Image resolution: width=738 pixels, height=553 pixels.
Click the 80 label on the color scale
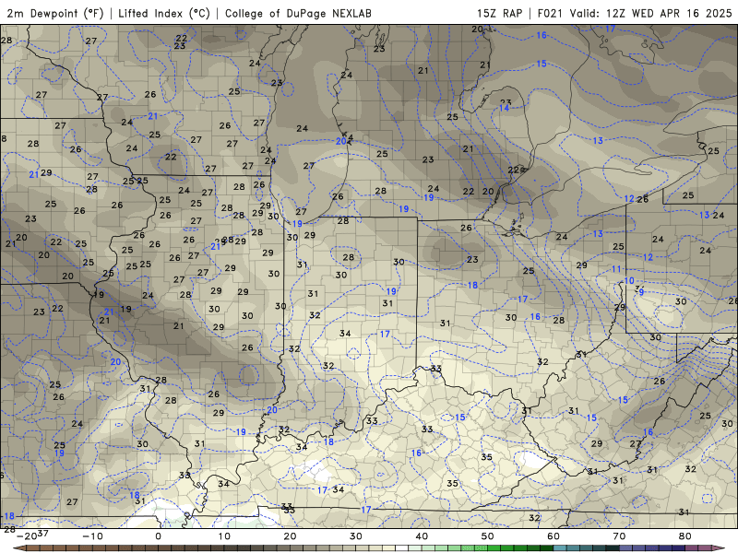click(685, 536)
